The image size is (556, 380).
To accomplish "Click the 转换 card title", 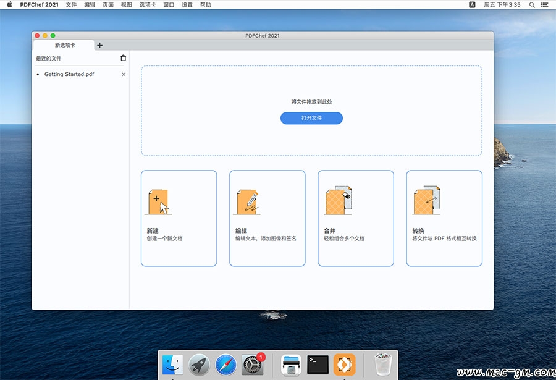I will tap(418, 230).
